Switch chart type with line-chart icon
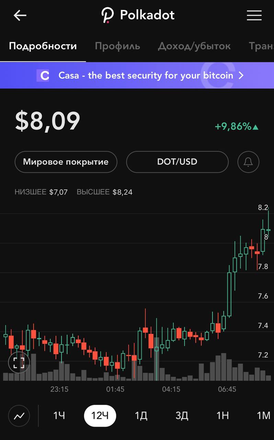274x440 pixels. pyautogui.click(x=19, y=416)
